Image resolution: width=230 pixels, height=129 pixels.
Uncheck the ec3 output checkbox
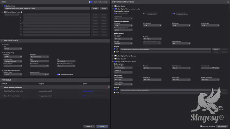115,49
